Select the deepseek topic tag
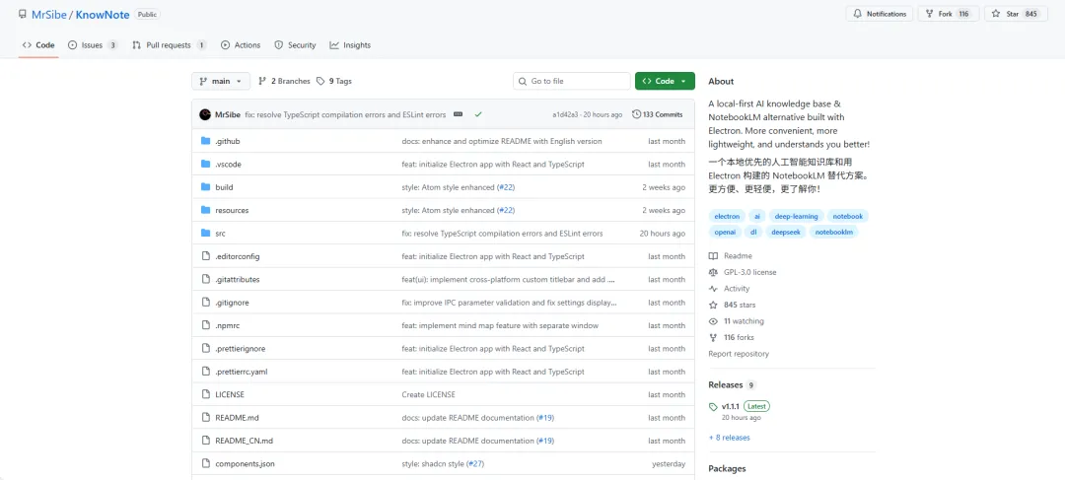The image size is (1065, 480). tap(786, 233)
